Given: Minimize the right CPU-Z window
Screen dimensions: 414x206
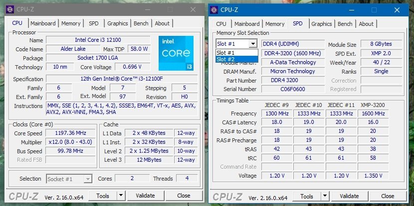Looking at the screenshot, I should coord(352,10).
